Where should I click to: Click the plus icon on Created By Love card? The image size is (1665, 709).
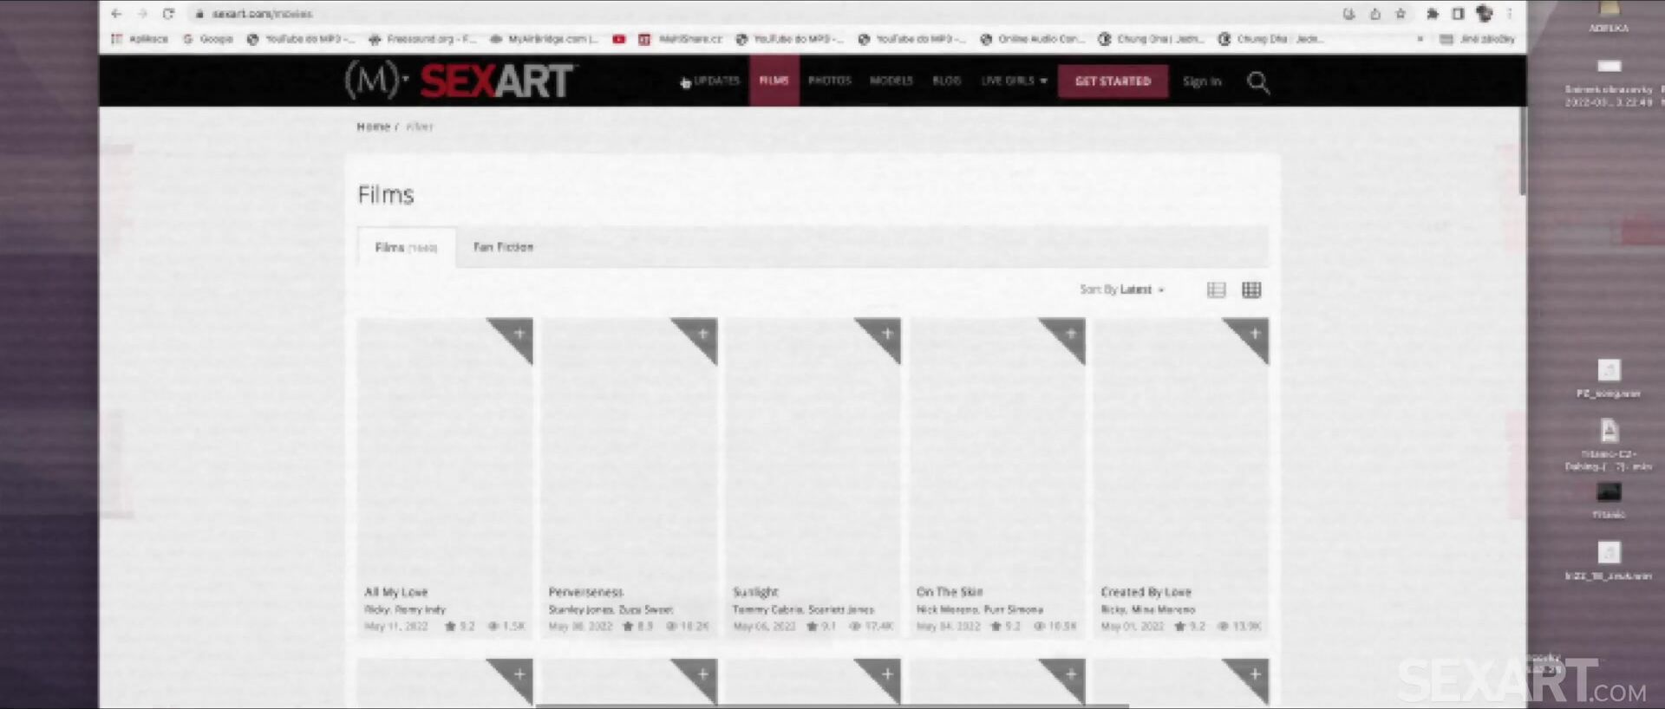pyautogui.click(x=1254, y=334)
